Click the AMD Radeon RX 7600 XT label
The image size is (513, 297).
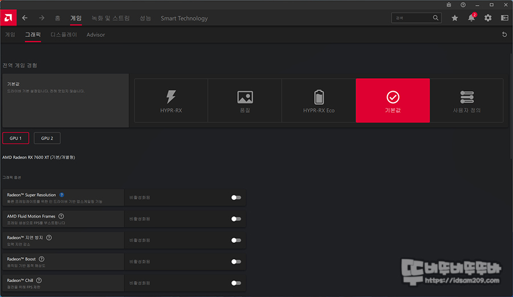(39, 157)
